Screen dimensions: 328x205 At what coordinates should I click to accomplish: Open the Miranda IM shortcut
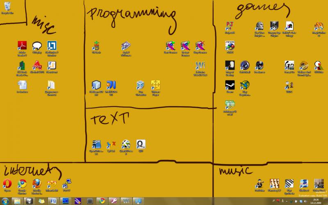pos(52,184)
